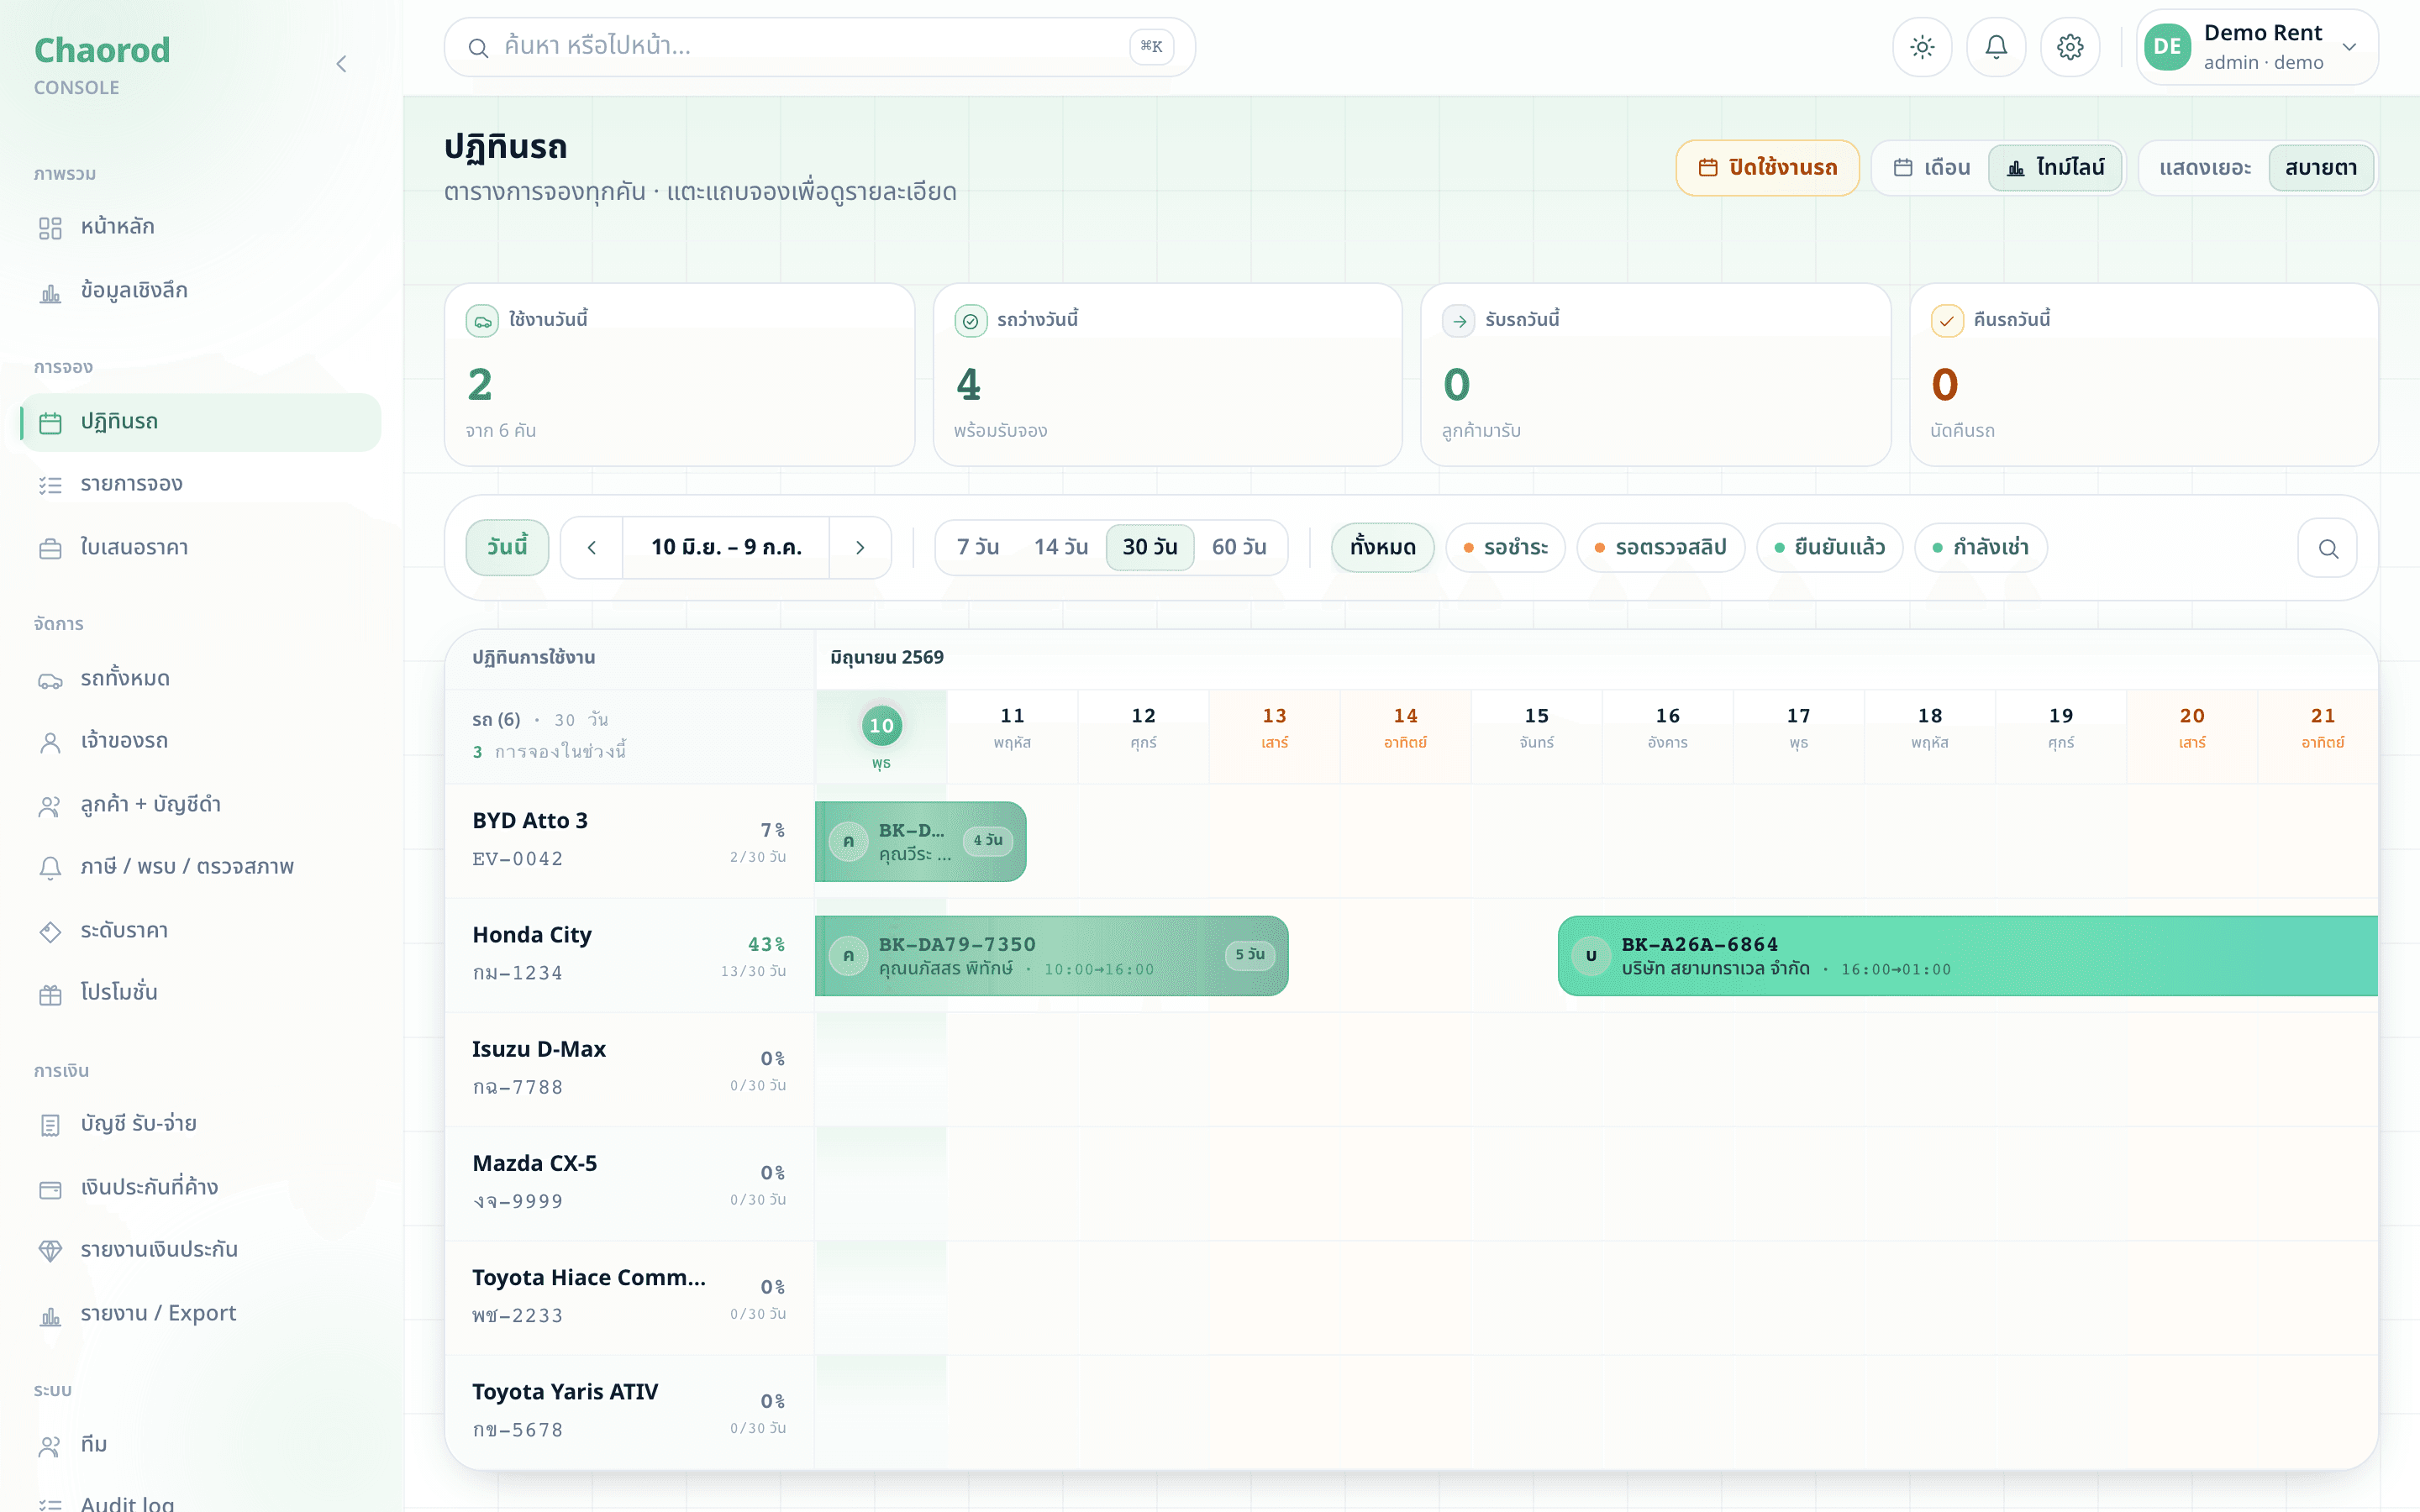Switch to the เดือน month view
The width and height of the screenshot is (2420, 1512).
1932,168
